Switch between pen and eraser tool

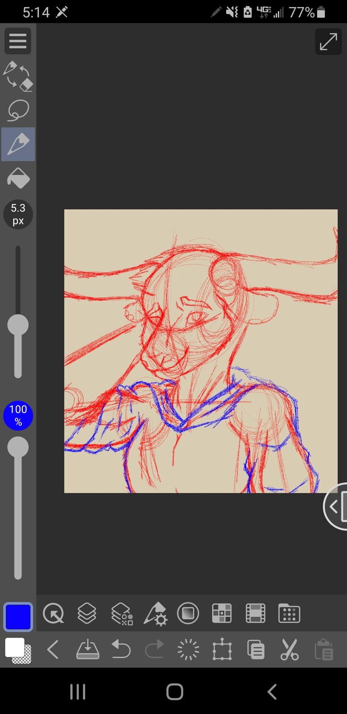coord(18,76)
